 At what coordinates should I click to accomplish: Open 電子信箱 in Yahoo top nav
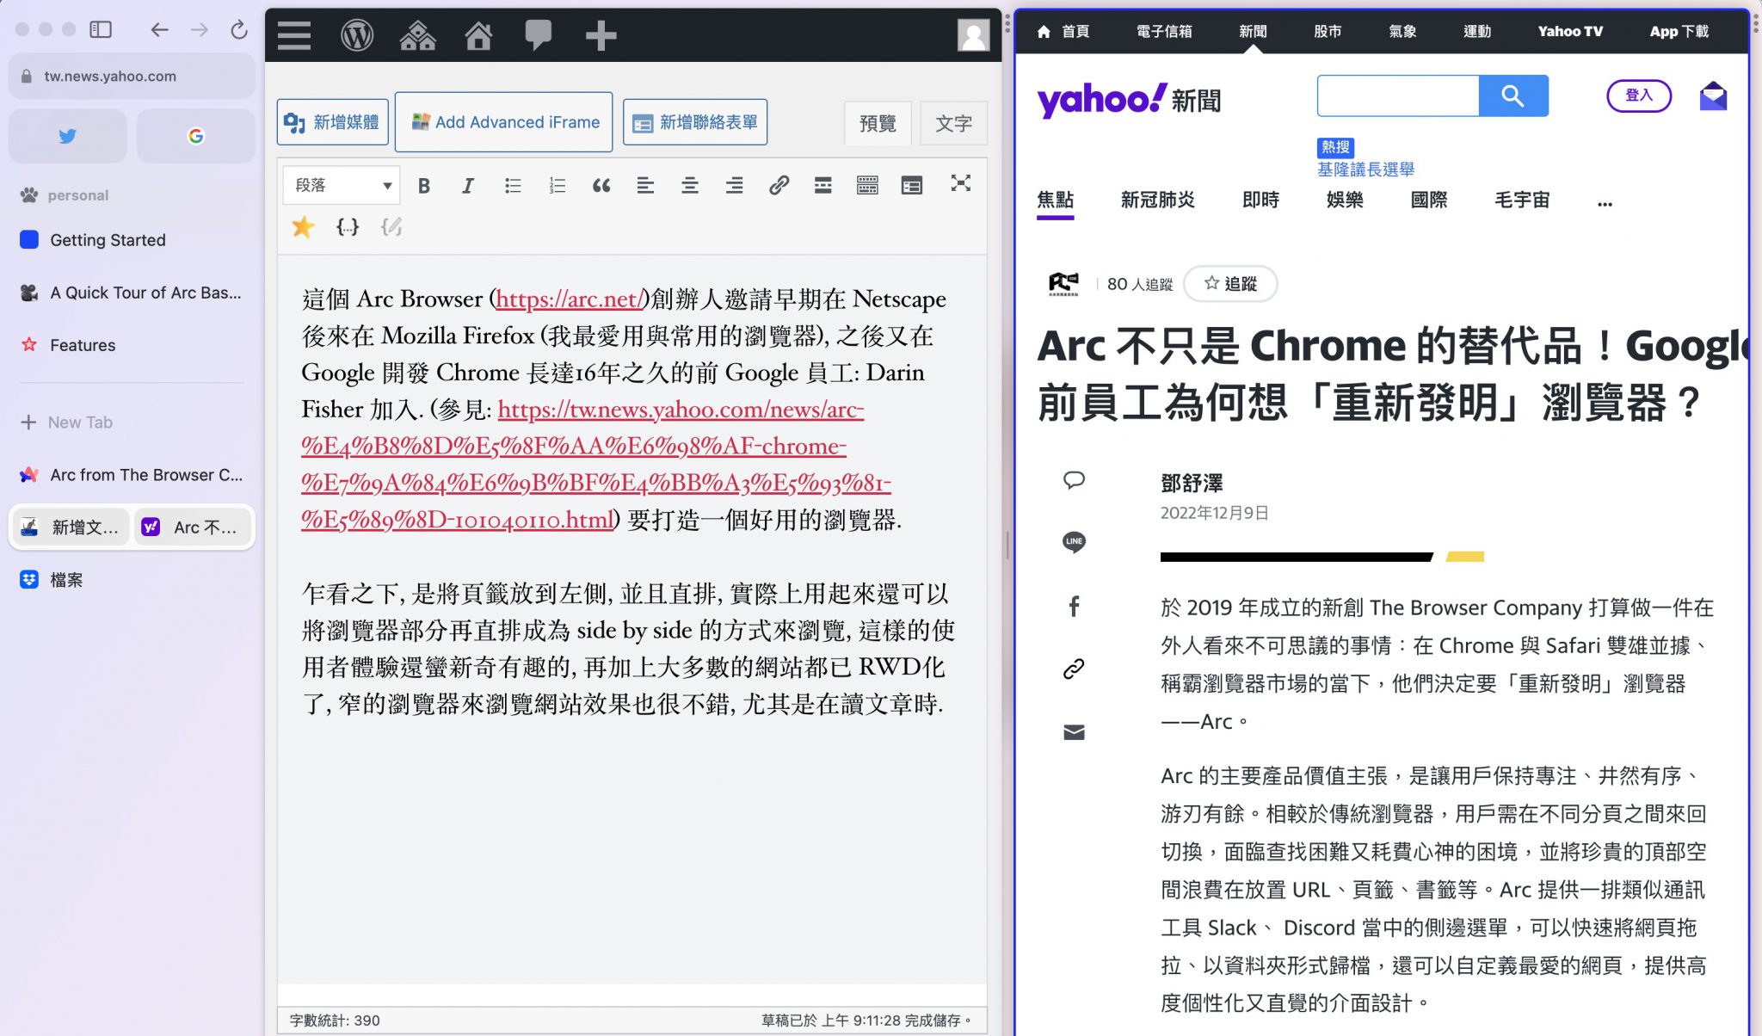[1164, 31]
